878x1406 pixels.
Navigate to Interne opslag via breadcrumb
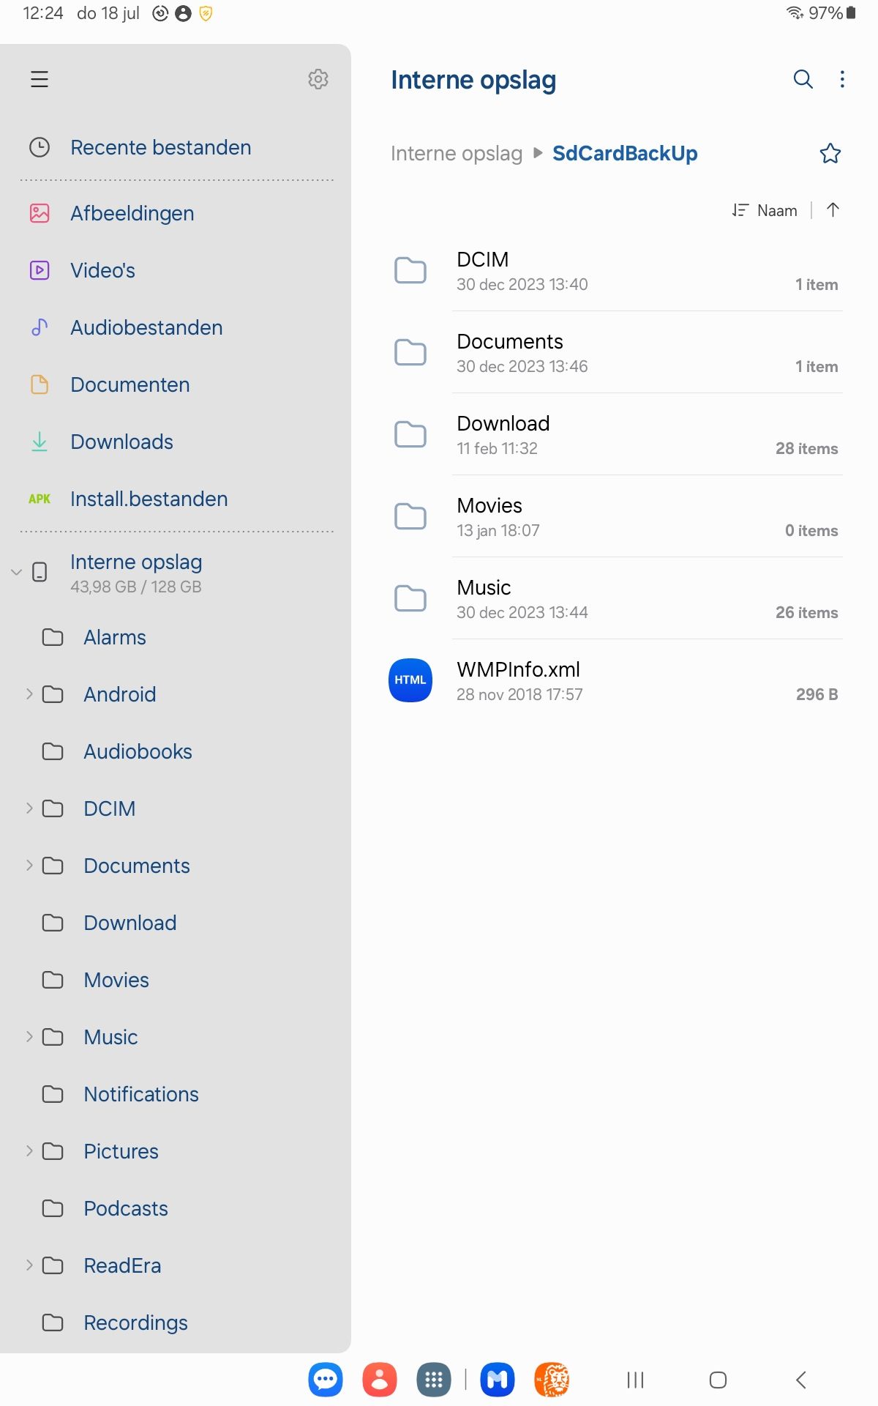coord(457,153)
